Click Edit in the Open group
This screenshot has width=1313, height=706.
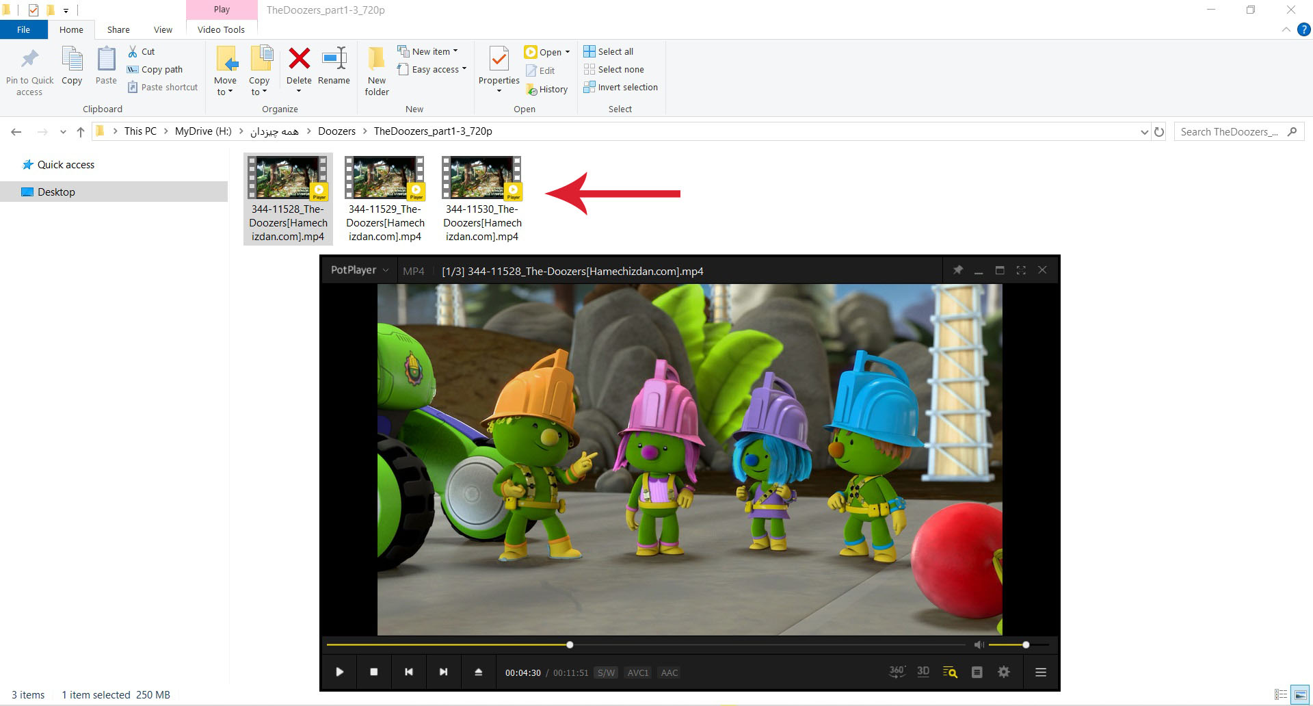coord(540,70)
